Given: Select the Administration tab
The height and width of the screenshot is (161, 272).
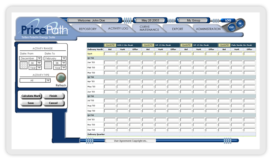Looking at the screenshot, I should click(x=208, y=29).
